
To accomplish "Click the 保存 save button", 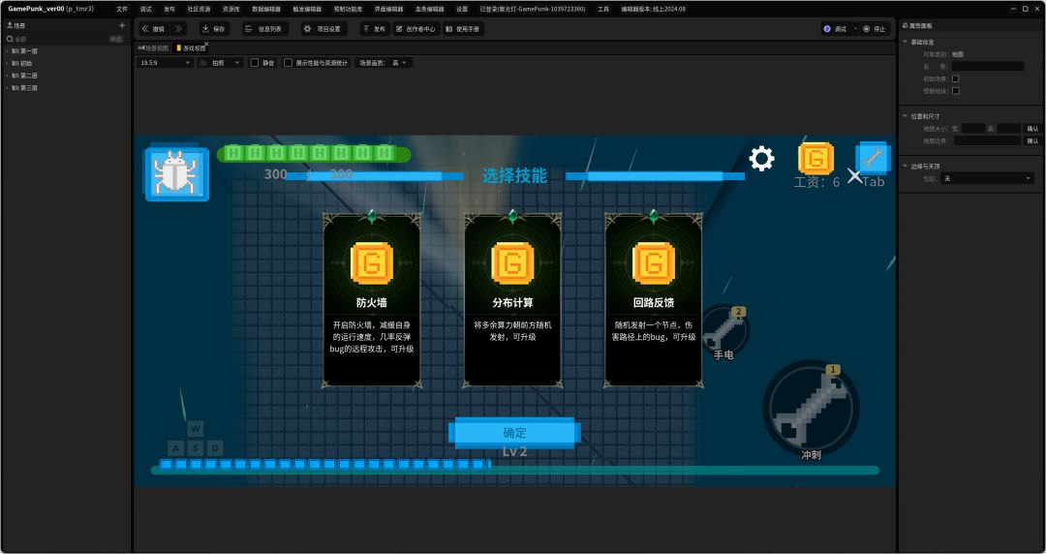I will click(x=213, y=29).
